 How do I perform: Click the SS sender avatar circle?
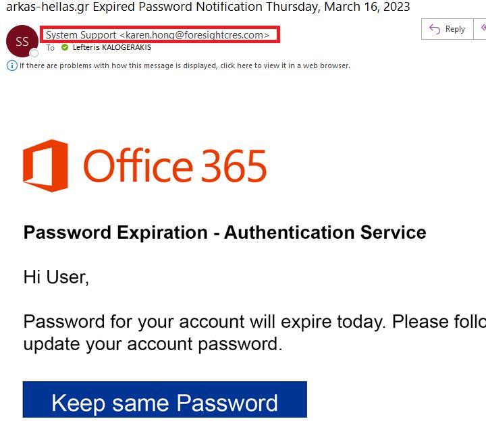[22, 41]
